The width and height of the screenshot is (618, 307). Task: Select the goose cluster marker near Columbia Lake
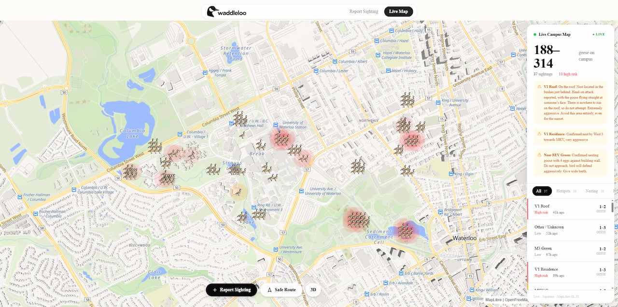[154, 146]
